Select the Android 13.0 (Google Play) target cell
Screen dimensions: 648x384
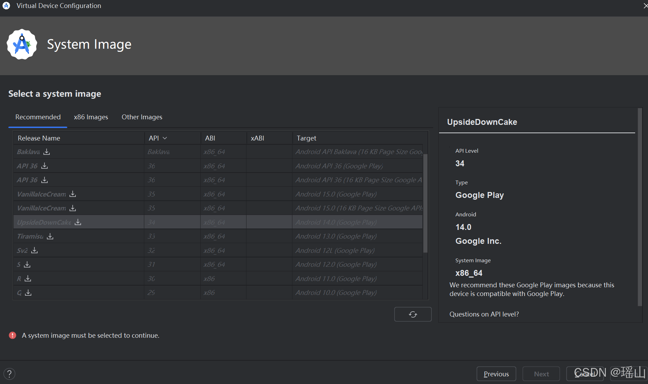(x=357, y=236)
